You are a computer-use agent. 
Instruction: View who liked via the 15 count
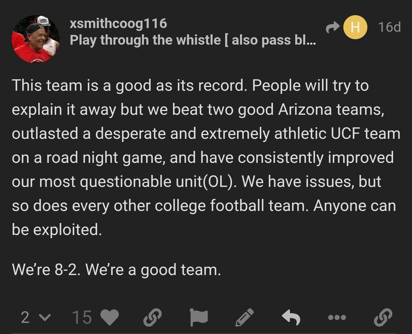(82, 317)
